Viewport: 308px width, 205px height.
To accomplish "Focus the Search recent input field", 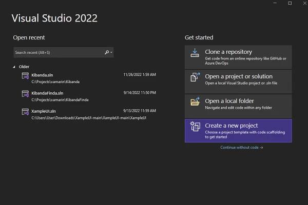I will (x=63, y=52).
